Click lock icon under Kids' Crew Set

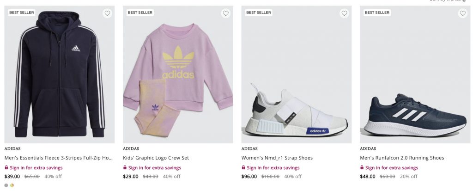(125, 168)
